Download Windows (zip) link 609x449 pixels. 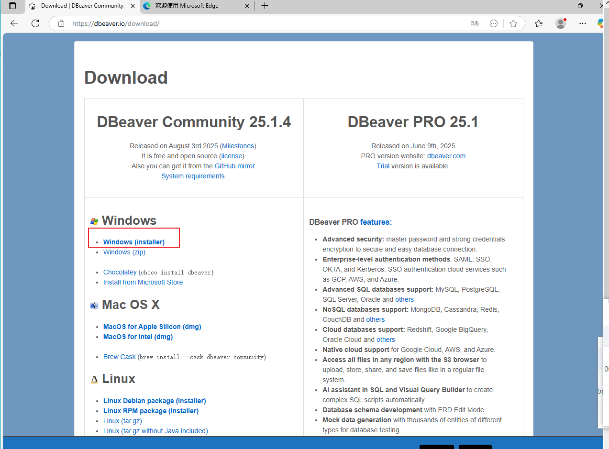click(x=124, y=252)
